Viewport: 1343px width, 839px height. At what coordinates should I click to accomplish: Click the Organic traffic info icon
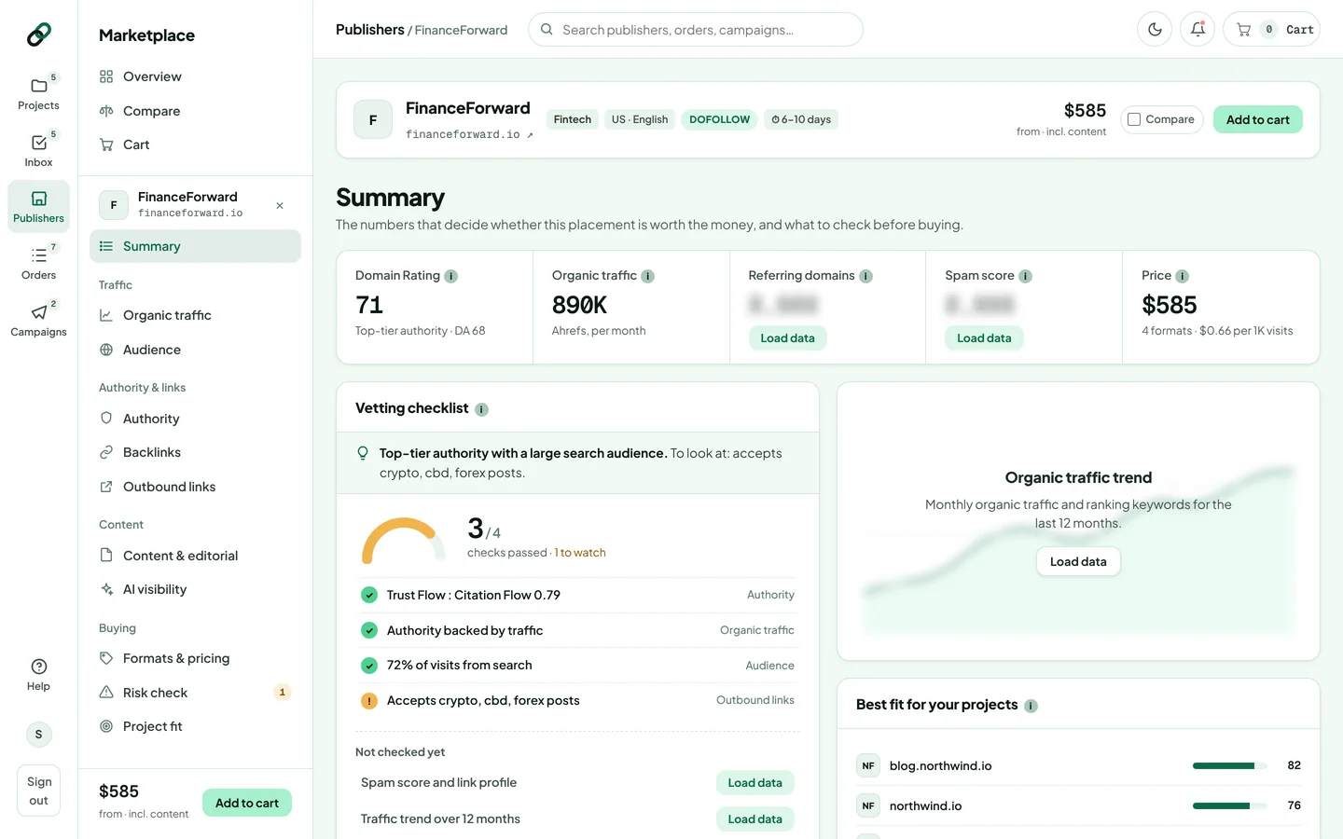click(x=648, y=276)
